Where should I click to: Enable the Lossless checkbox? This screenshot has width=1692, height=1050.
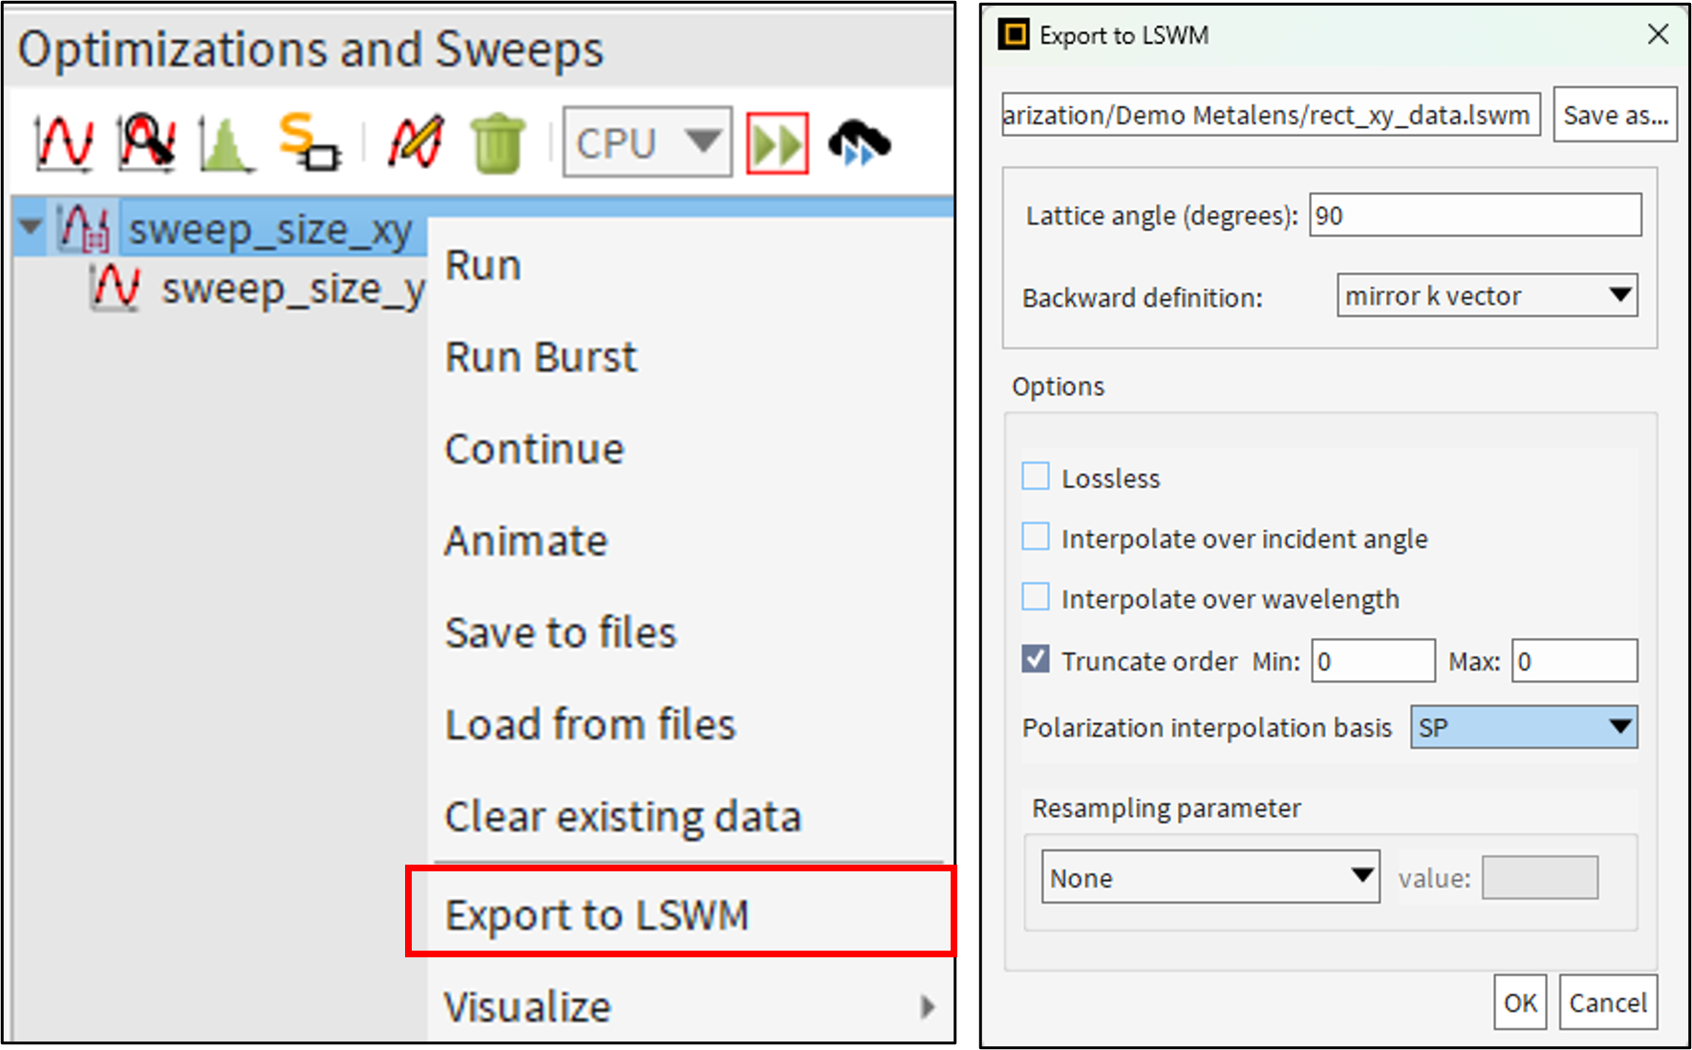1036,477
